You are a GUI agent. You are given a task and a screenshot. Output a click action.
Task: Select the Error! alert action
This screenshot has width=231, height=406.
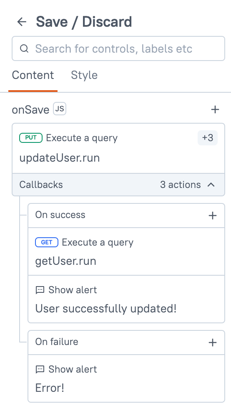[126, 378]
